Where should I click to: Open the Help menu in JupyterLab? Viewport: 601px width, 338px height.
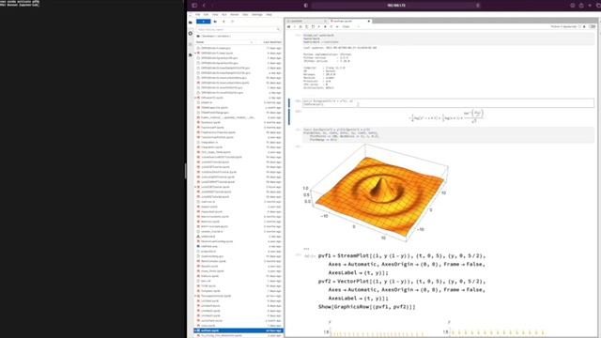[x=270, y=15]
